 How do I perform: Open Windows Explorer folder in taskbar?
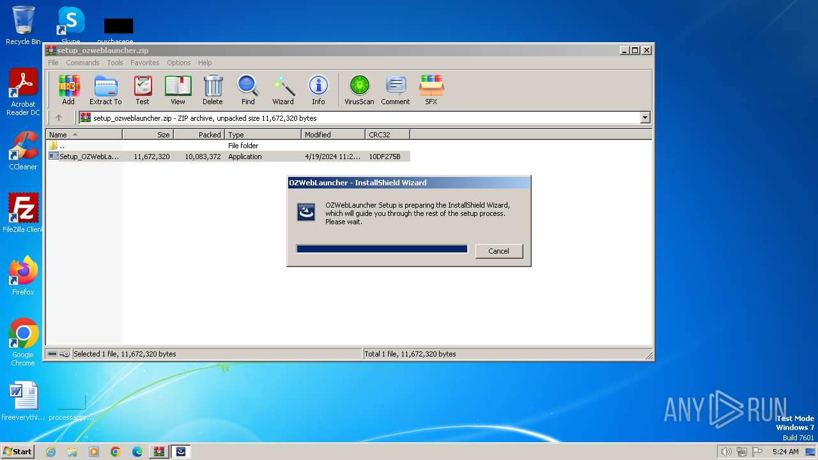click(x=72, y=452)
